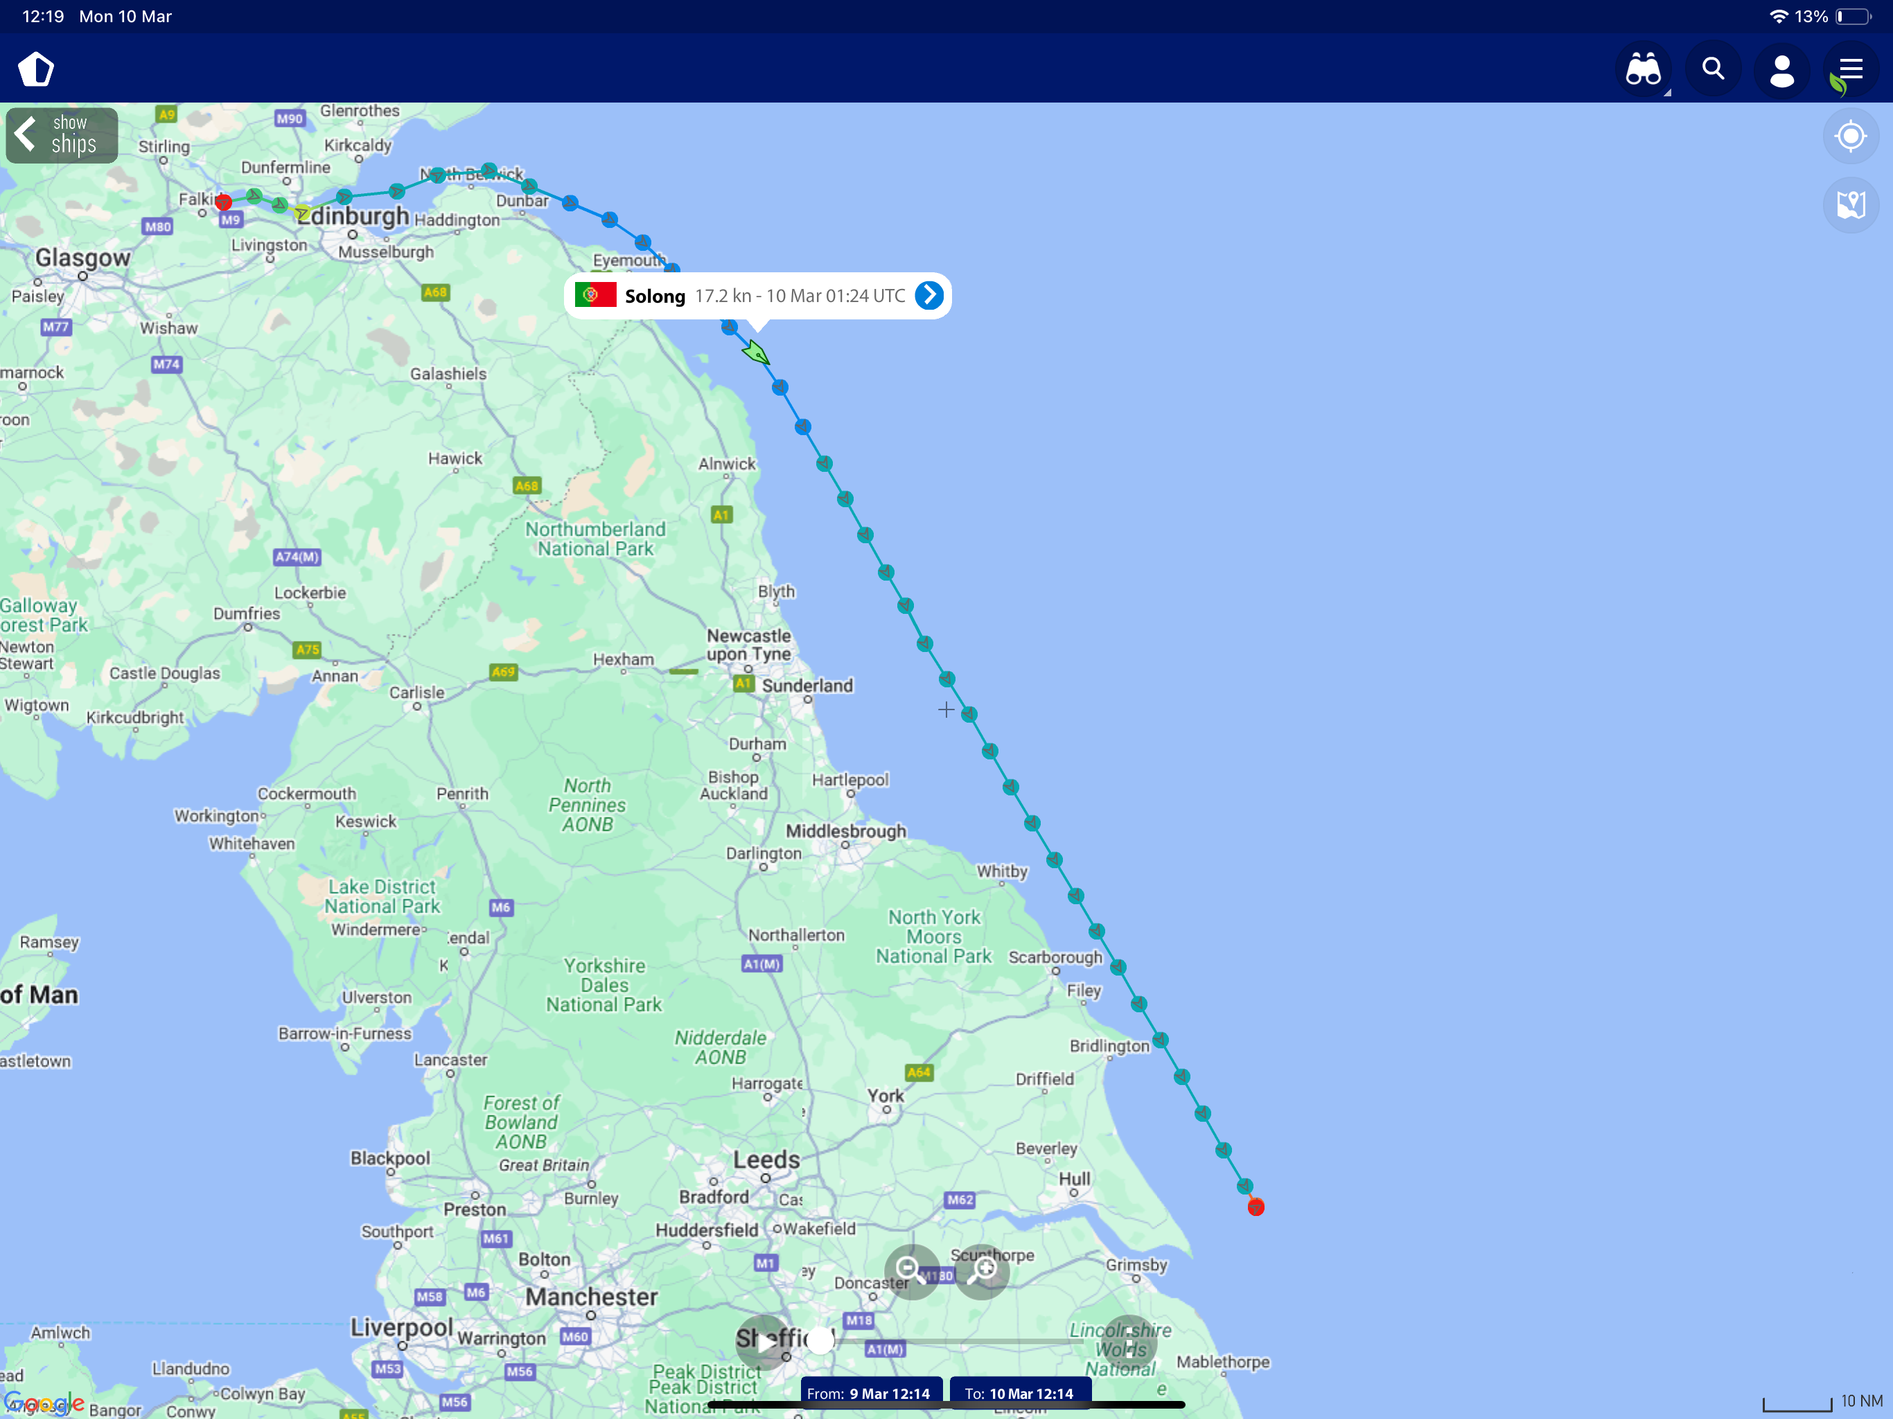This screenshot has height=1419, width=1893.
Task: Open the map layers selector icon
Action: point(1850,204)
